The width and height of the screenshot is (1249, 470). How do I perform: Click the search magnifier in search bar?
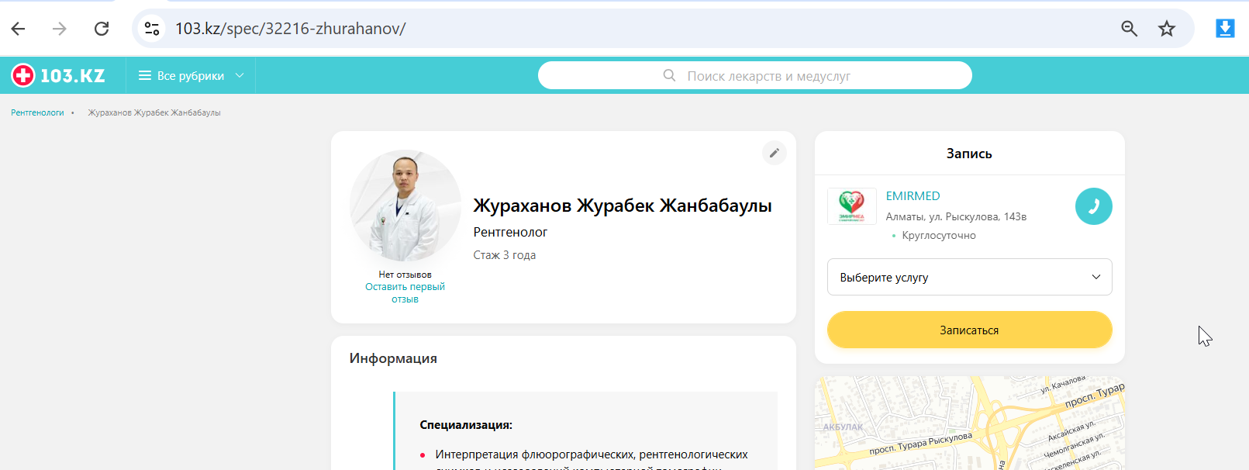coord(669,75)
